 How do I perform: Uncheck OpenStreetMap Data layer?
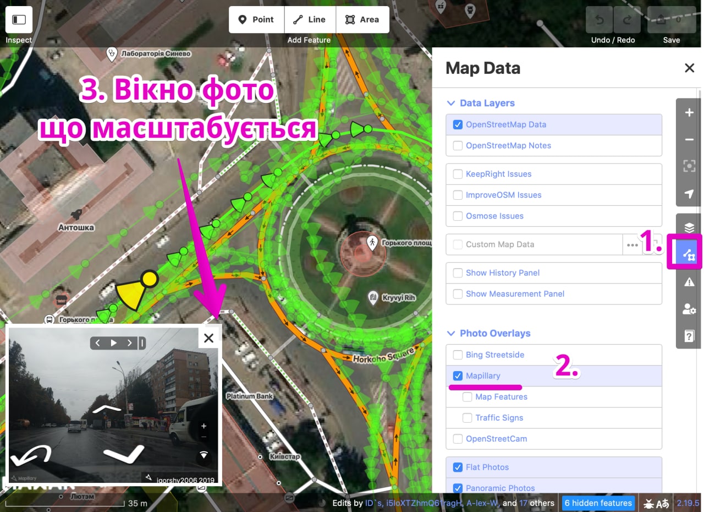(458, 124)
